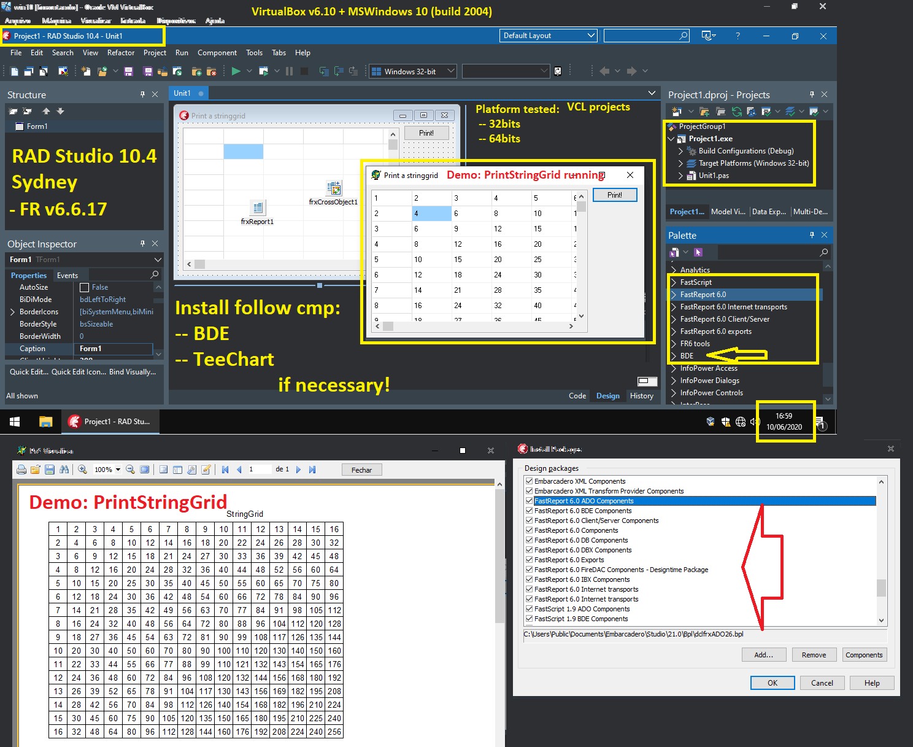Click Remove button in Install Packages dialog
Viewport: 913px width, 747px height.
coord(814,655)
